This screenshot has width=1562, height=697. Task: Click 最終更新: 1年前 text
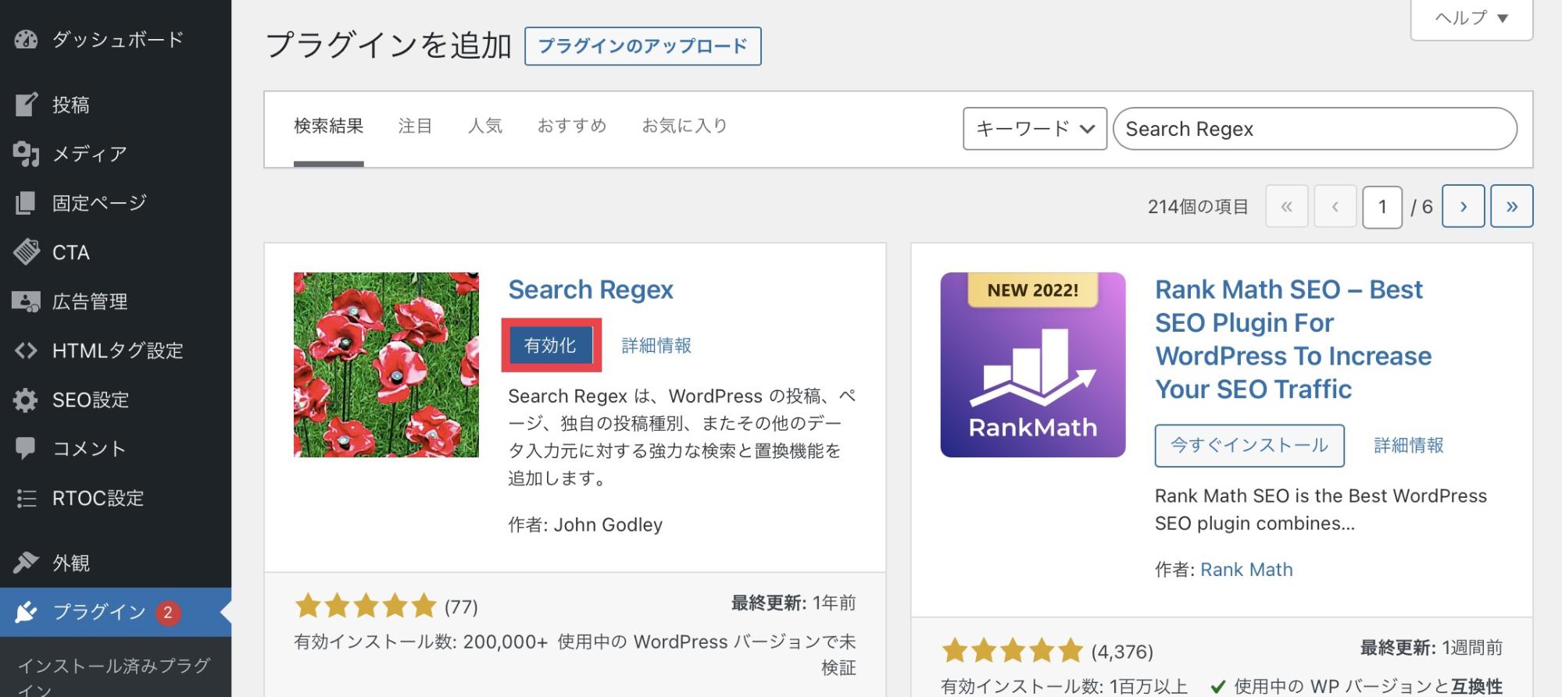(793, 603)
